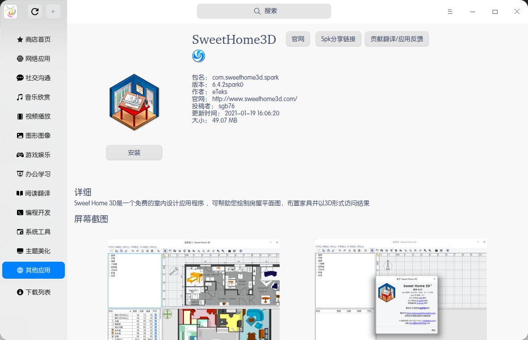Viewport: 528px width, 340px height.
Task: Open 图形图像 category
Action: (x=34, y=136)
